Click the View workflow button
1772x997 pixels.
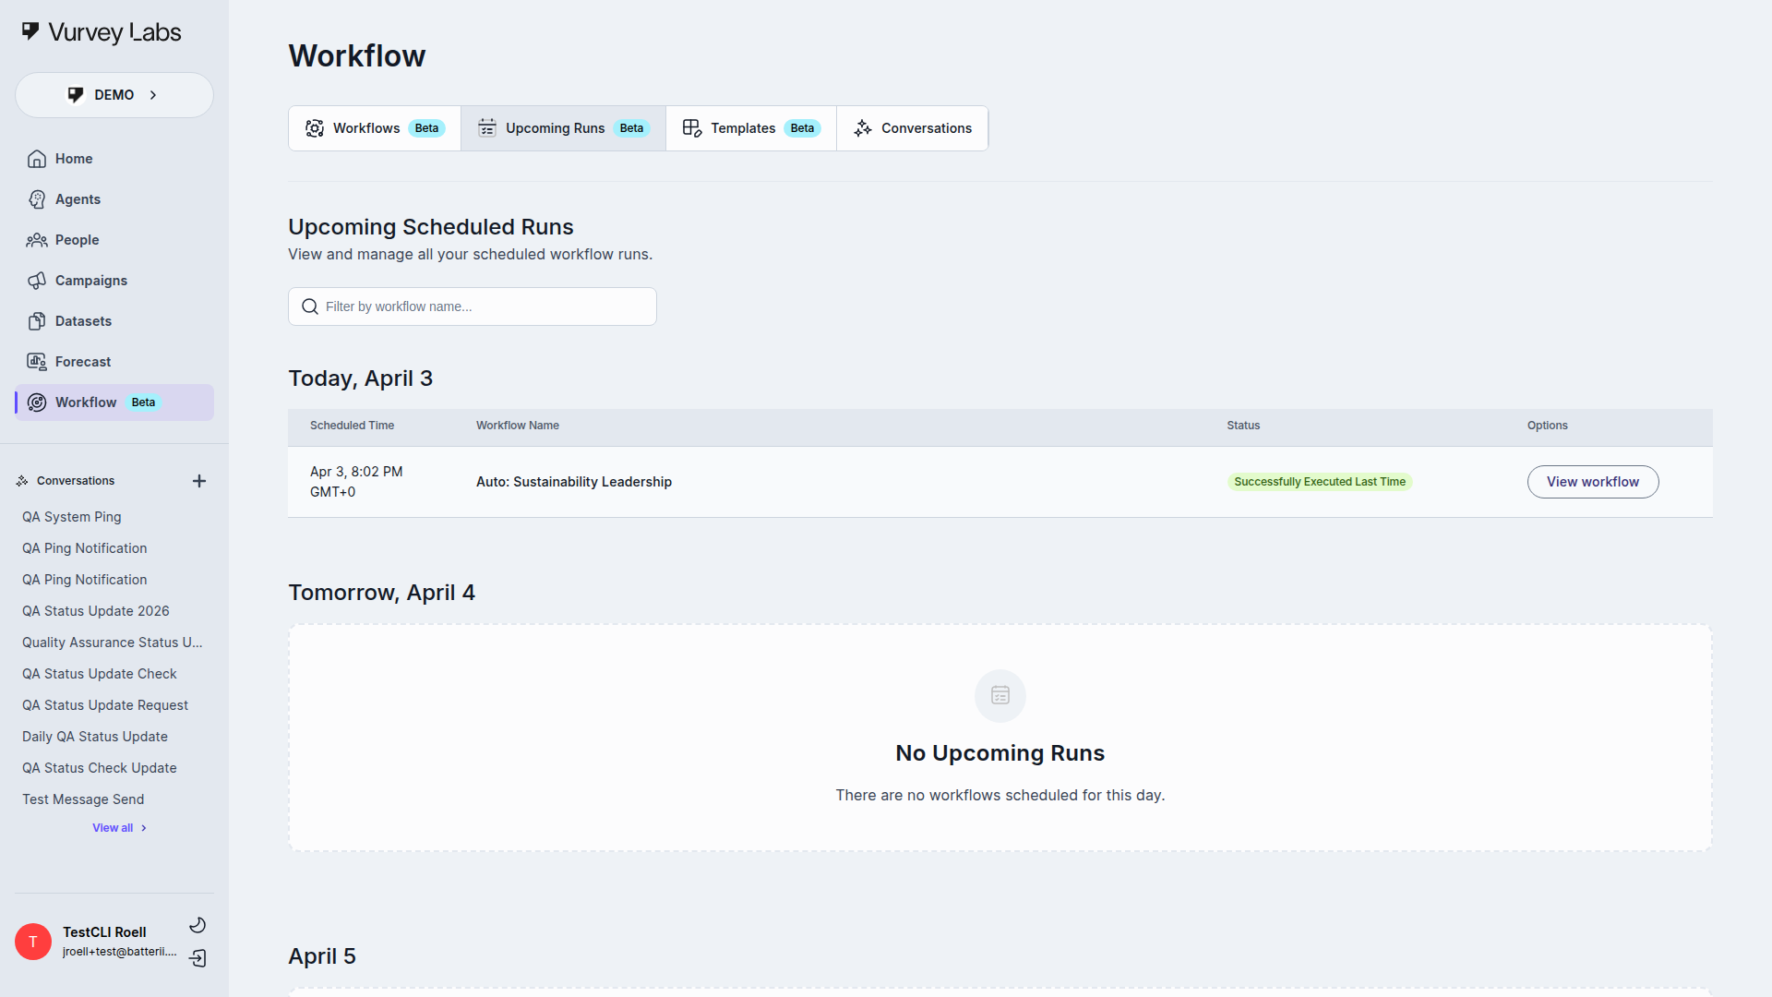pyautogui.click(x=1592, y=482)
